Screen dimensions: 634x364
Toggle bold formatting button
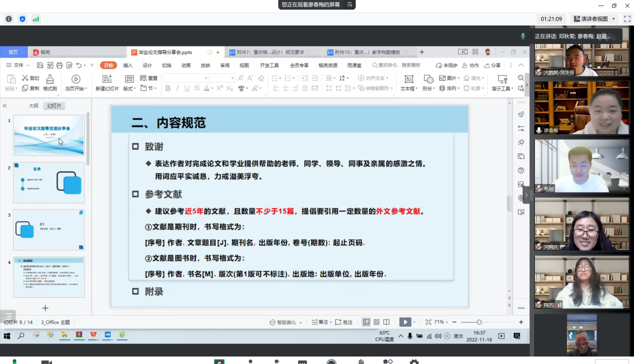[x=168, y=88]
